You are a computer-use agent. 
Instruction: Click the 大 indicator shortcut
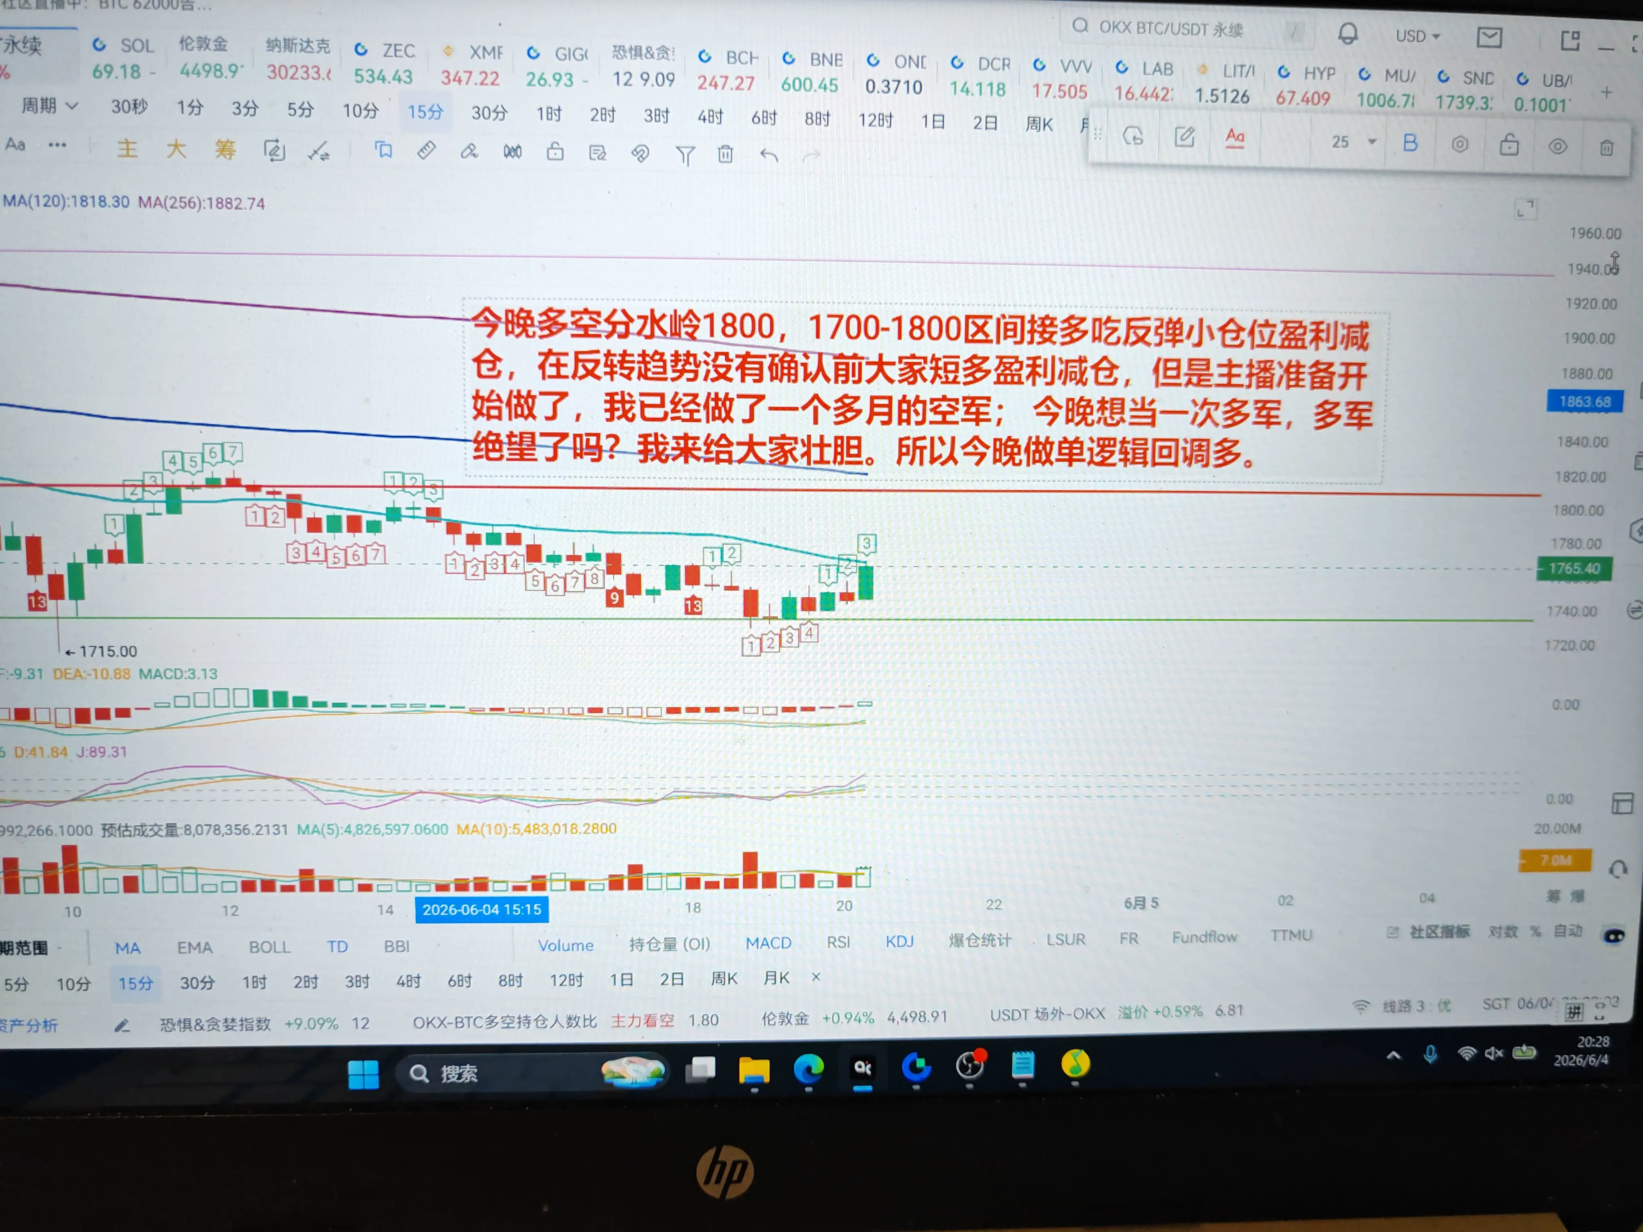click(x=176, y=149)
